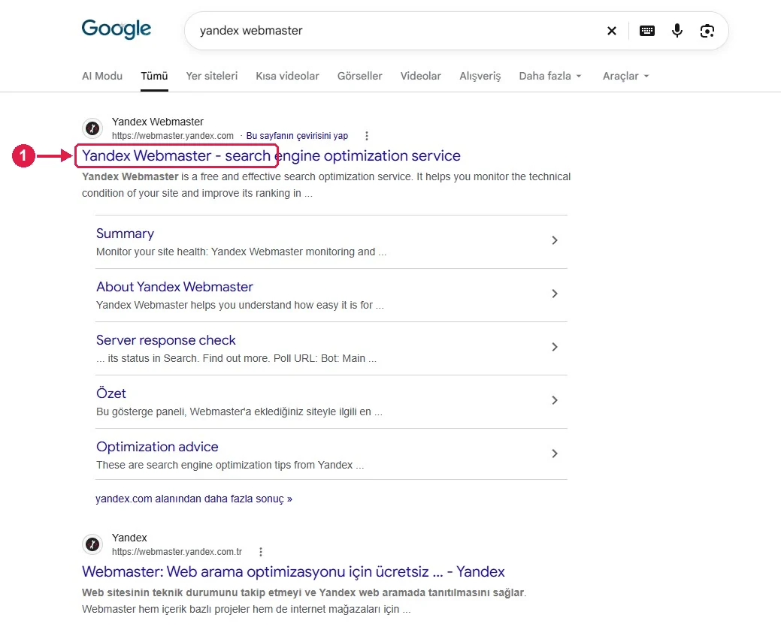This screenshot has height=633, width=781.
Task: Open the Özet sitelink
Action: pos(111,393)
